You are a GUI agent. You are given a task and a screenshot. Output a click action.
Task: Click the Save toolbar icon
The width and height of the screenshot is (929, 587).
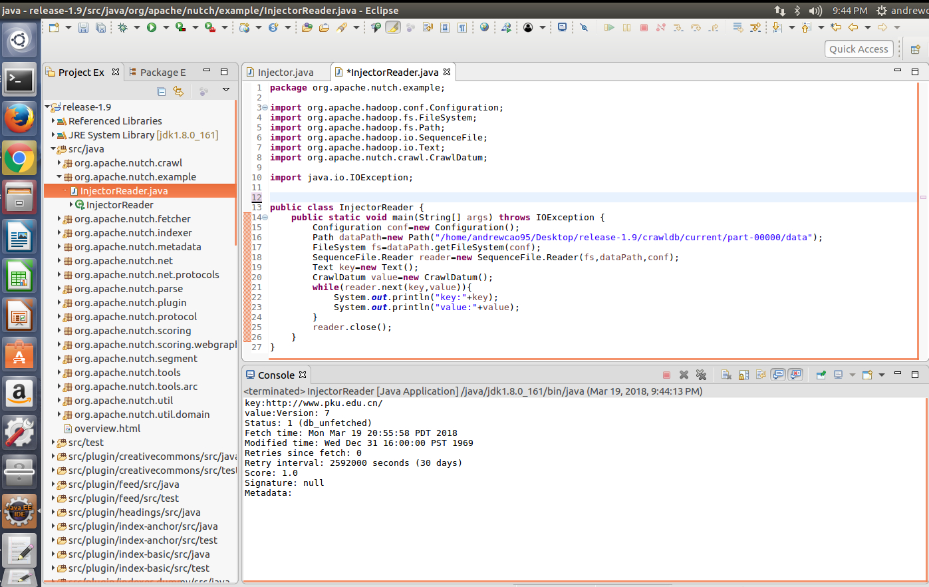click(83, 27)
